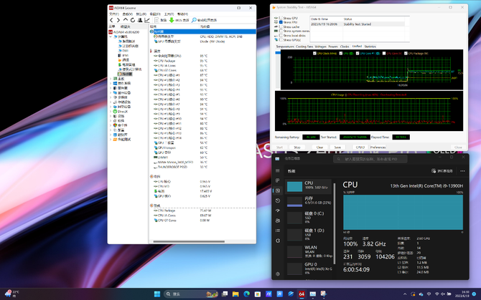Open Task Manager App history icon
Screen dimensions: 481x300
pyautogui.click(x=278, y=200)
